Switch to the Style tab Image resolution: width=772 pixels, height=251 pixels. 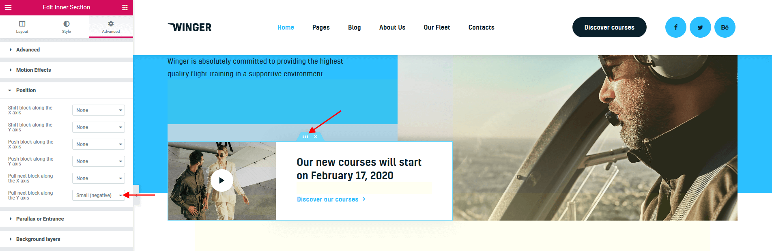pyautogui.click(x=67, y=27)
